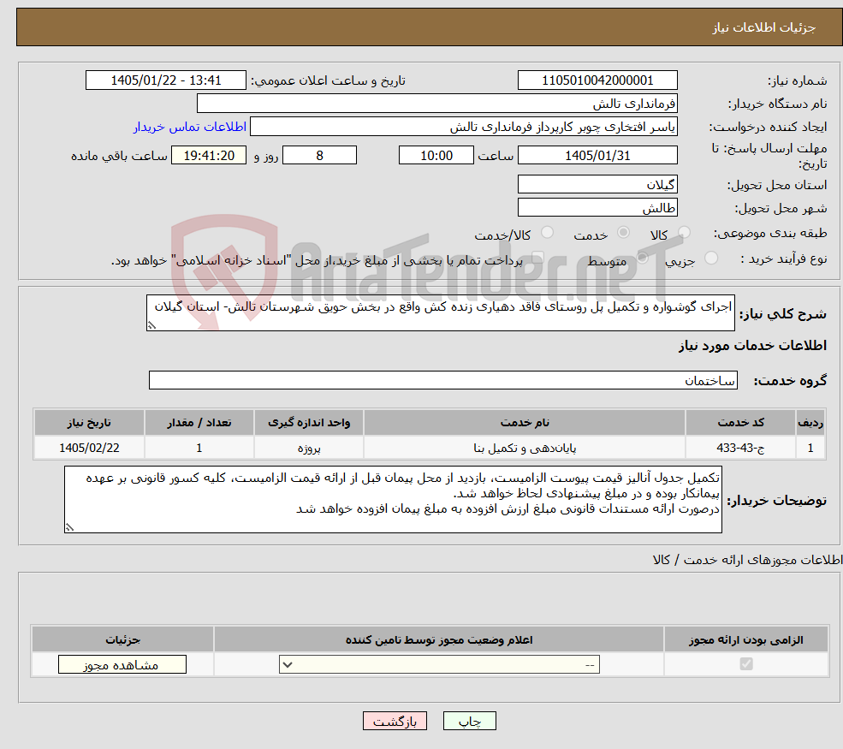Click the delivery city field طالش

(x=597, y=207)
